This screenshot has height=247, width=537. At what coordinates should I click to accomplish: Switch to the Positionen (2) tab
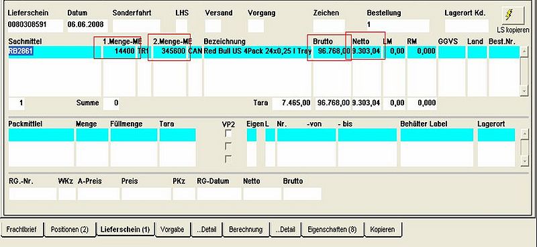point(70,230)
